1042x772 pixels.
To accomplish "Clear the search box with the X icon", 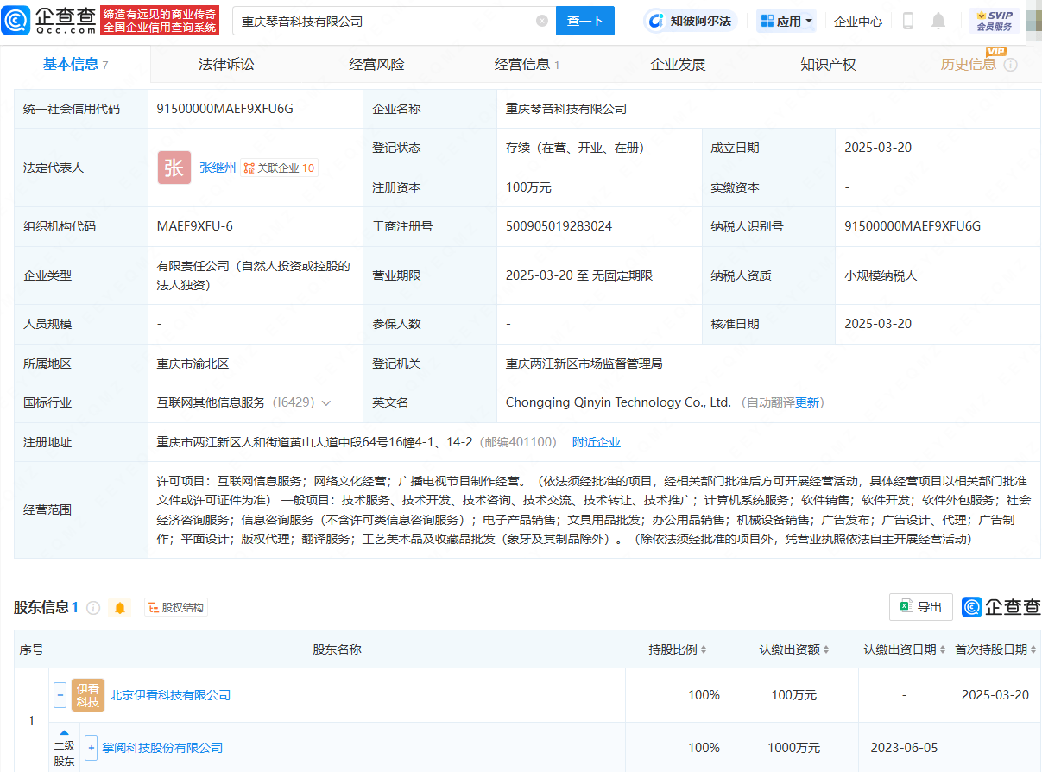I will pos(542,21).
